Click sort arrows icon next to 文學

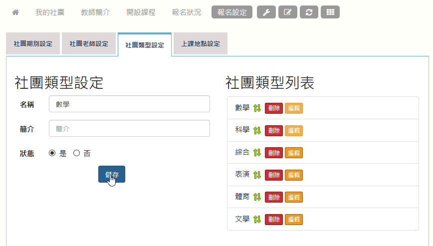pos(257,219)
